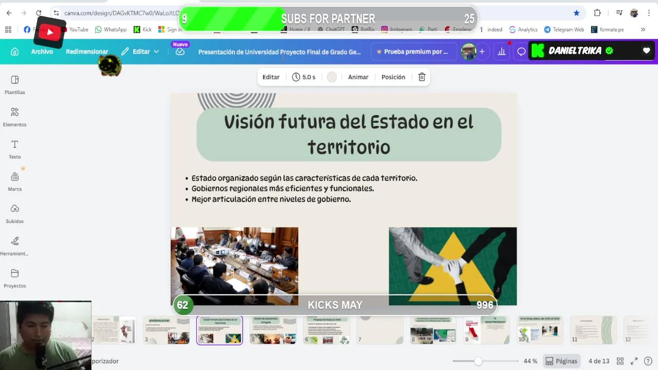
Task: Open the Telegram Web bookmark
Action: (x=564, y=29)
